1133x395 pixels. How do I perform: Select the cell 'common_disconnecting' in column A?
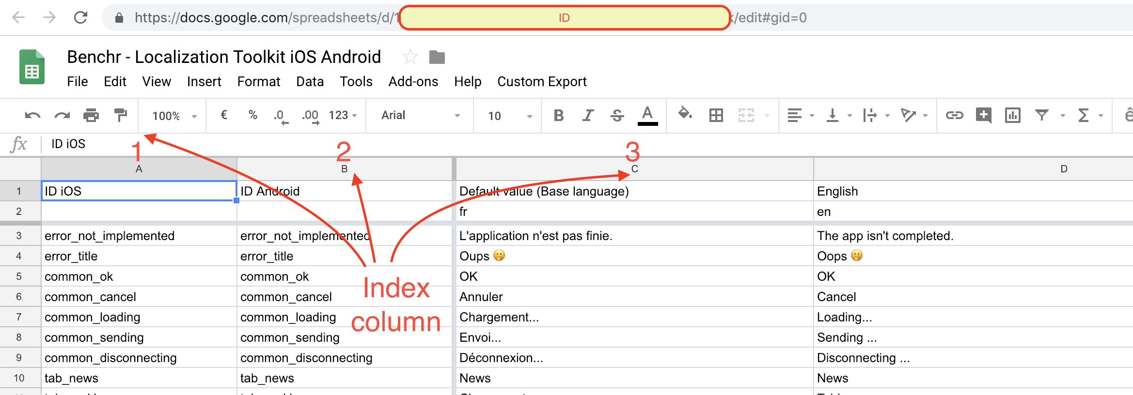tap(139, 358)
